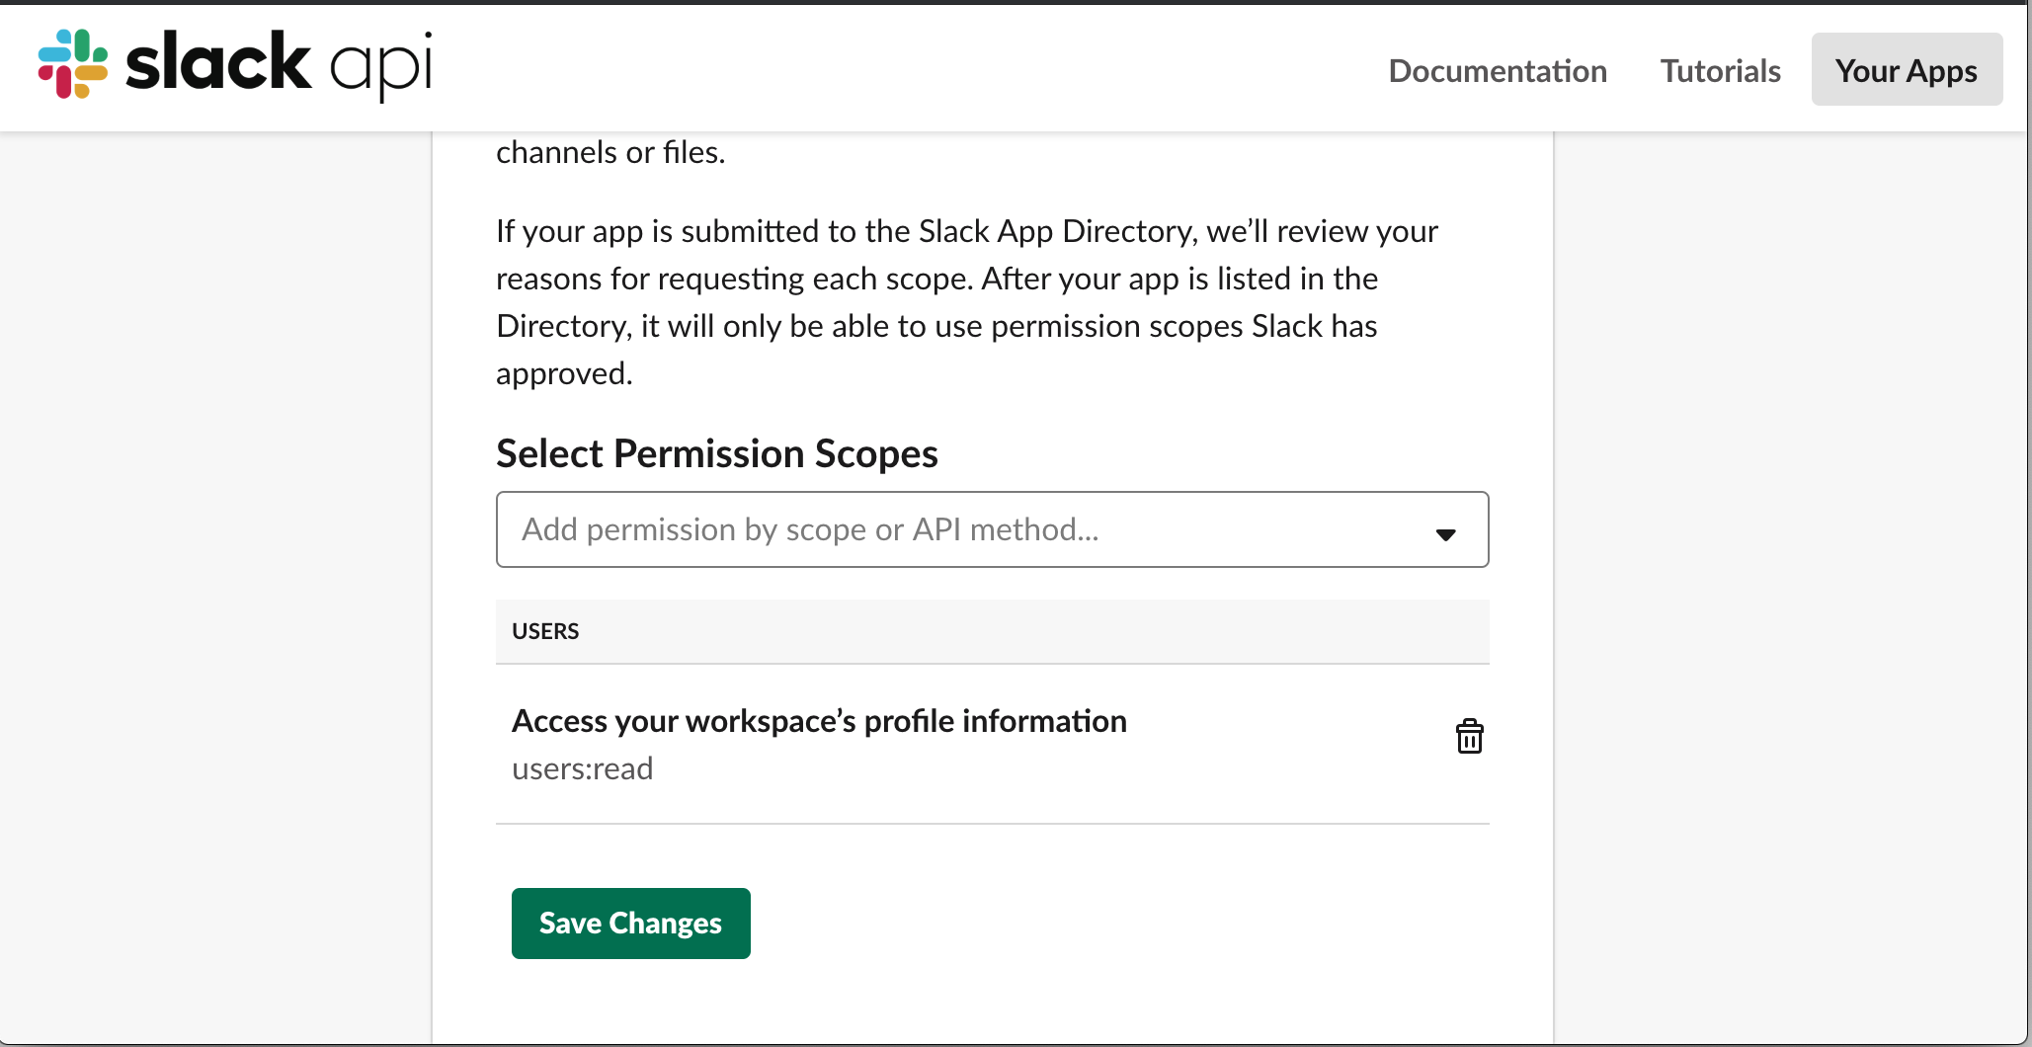Image resolution: width=2032 pixels, height=1047 pixels.
Task: Switch to the Documentation section
Action: (x=1498, y=70)
